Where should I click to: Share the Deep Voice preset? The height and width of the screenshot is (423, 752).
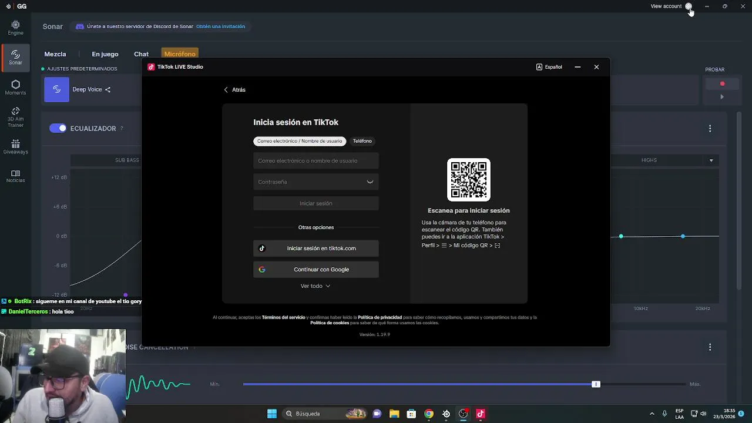[x=108, y=89]
